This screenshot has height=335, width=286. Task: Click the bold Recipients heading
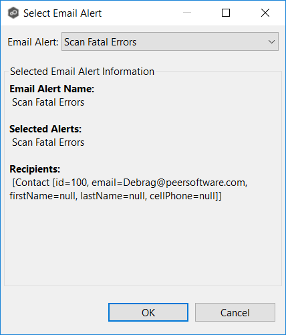pos(35,169)
